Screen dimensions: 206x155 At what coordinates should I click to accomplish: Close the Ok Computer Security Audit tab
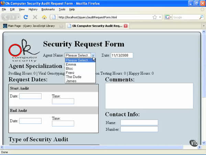point(126,26)
